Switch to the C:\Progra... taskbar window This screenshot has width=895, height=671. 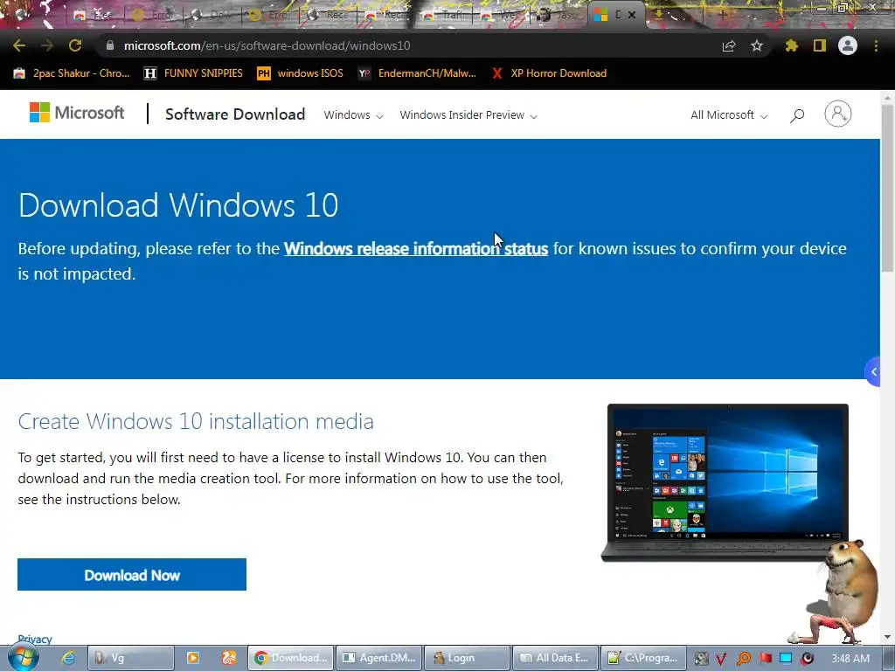[643, 658]
